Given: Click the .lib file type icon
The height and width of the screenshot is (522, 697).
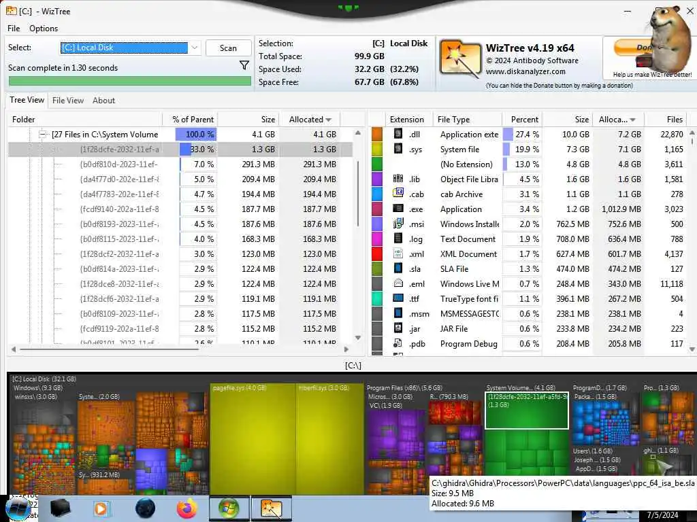Looking at the screenshot, I should click(398, 179).
